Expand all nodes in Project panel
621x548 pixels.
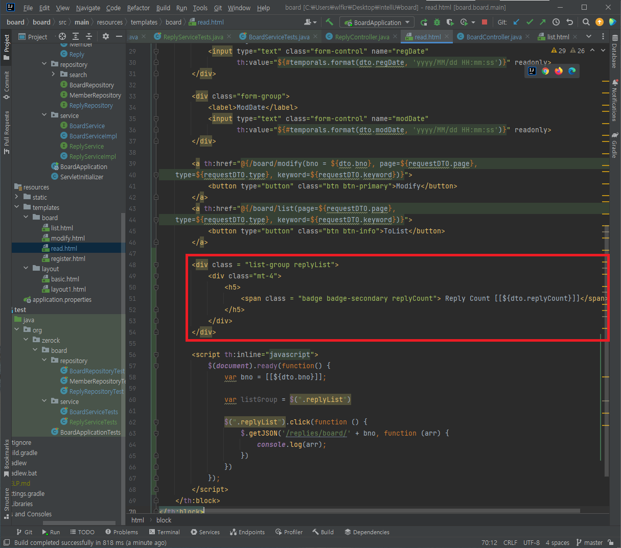[x=76, y=36]
